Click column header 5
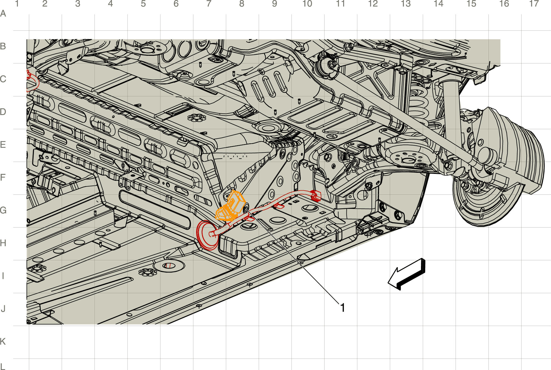Screen dimensions: 551x370 click(x=143, y=4)
